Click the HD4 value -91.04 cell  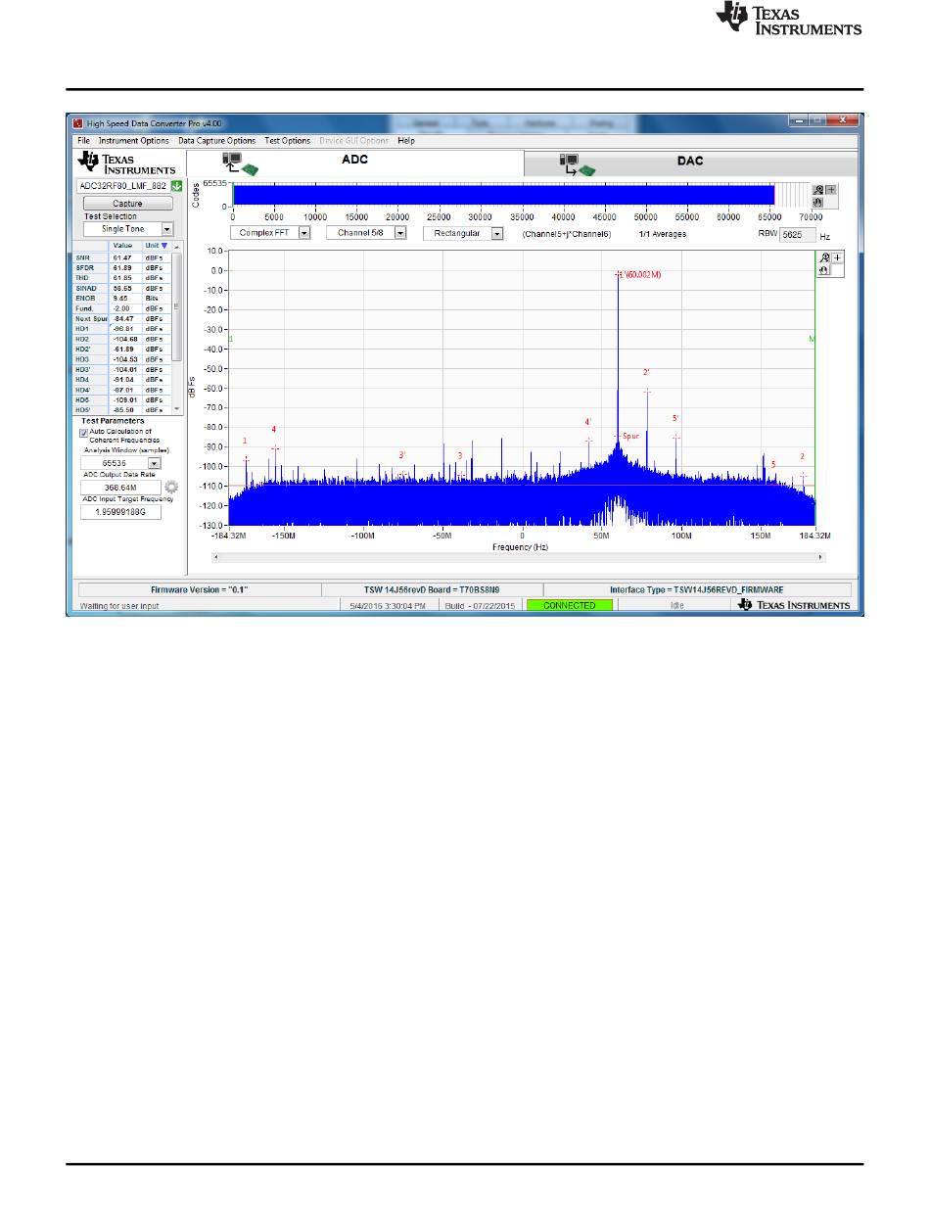pos(125,379)
